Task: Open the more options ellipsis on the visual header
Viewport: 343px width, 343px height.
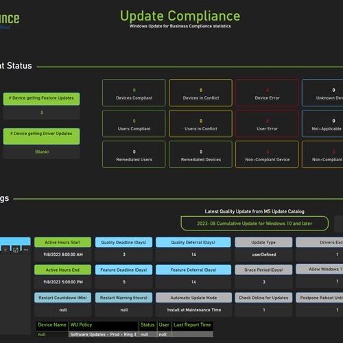Action: [x=26, y=250]
